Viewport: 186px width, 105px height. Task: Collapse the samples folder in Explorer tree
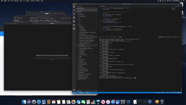pyautogui.click(x=81, y=26)
